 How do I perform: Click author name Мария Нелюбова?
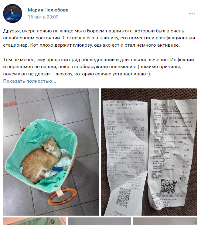click(48, 10)
